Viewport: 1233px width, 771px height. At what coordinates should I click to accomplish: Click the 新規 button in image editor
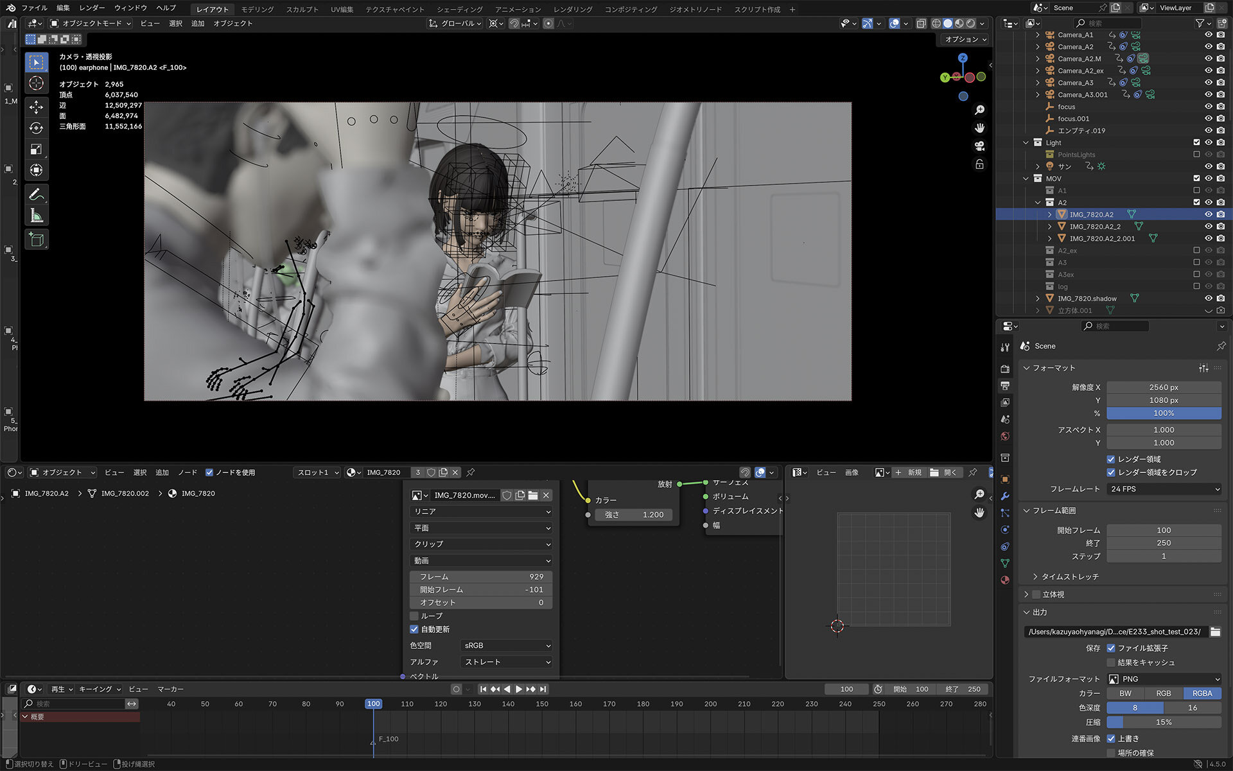908,472
